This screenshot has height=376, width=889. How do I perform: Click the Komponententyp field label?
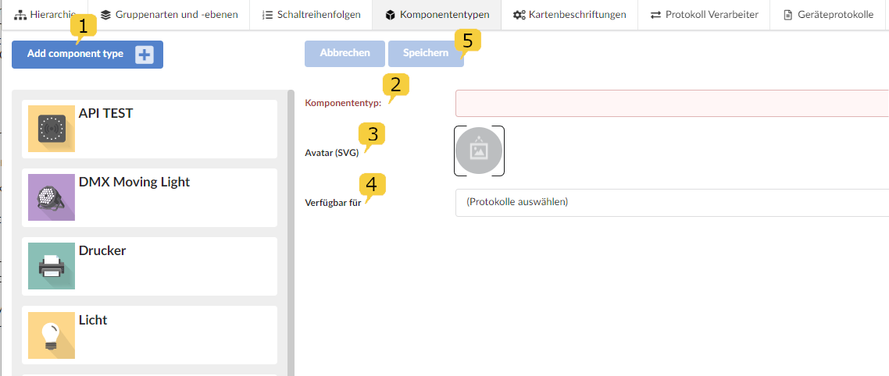coord(343,103)
